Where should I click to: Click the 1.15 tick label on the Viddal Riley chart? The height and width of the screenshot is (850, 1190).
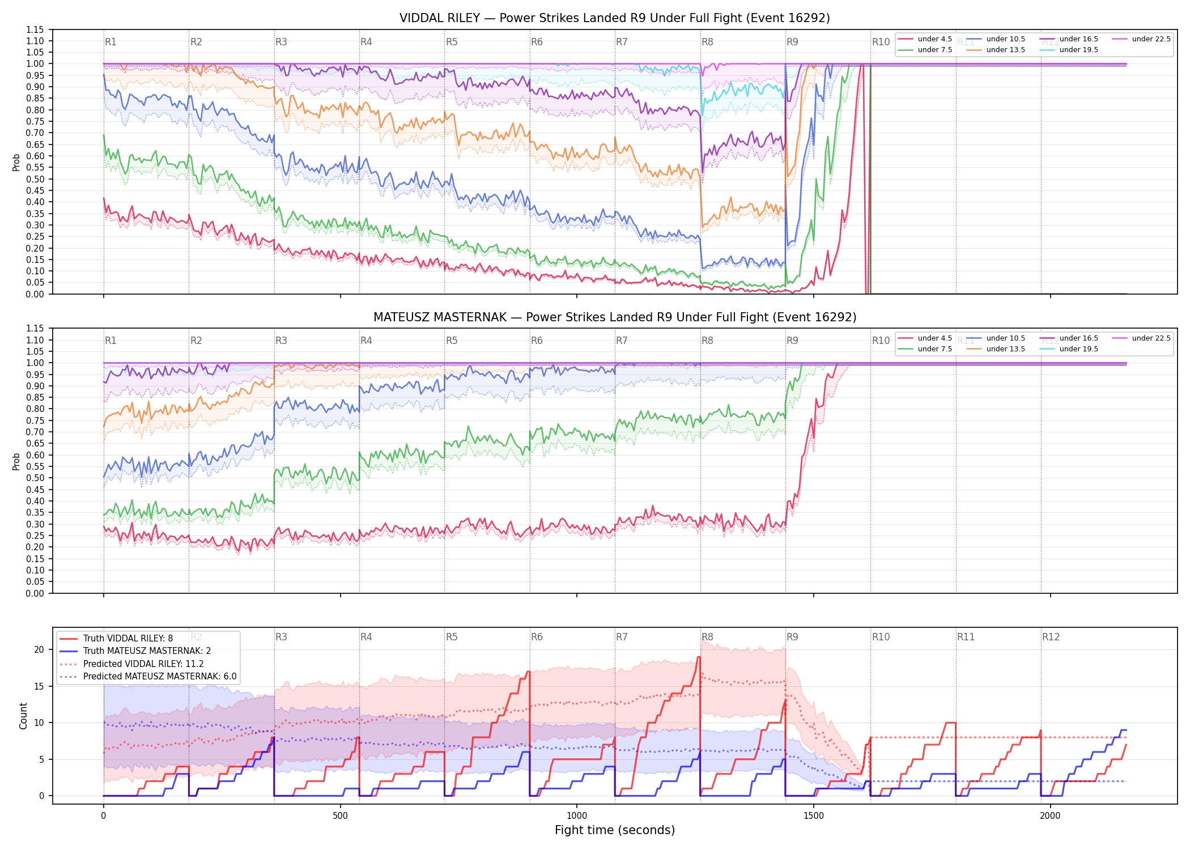[x=35, y=29]
